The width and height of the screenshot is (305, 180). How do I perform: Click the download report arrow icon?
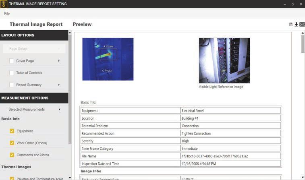(296, 24)
